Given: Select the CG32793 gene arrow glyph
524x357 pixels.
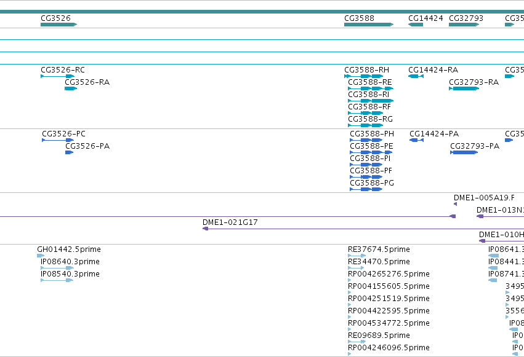Looking at the screenshot, I should (x=464, y=25).
